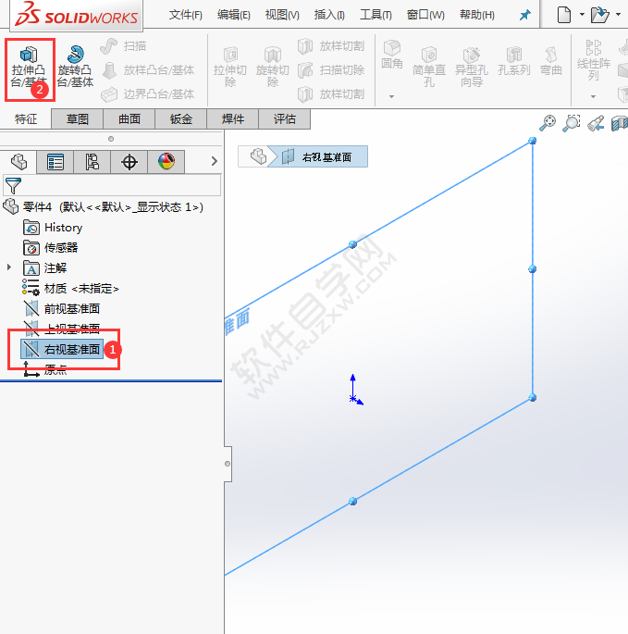Click the Swept Boss (扫描) tool
Screen dimensions: 628x634
[123, 46]
